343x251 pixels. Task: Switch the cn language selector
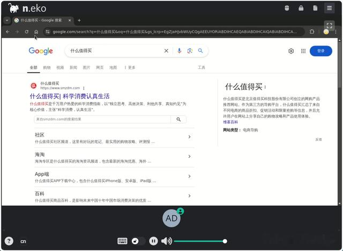point(23,241)
